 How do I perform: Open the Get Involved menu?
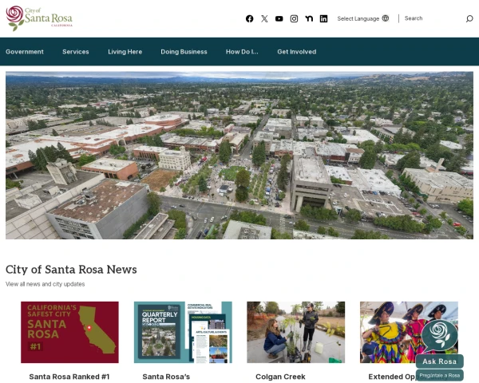[x=297, y=52]
